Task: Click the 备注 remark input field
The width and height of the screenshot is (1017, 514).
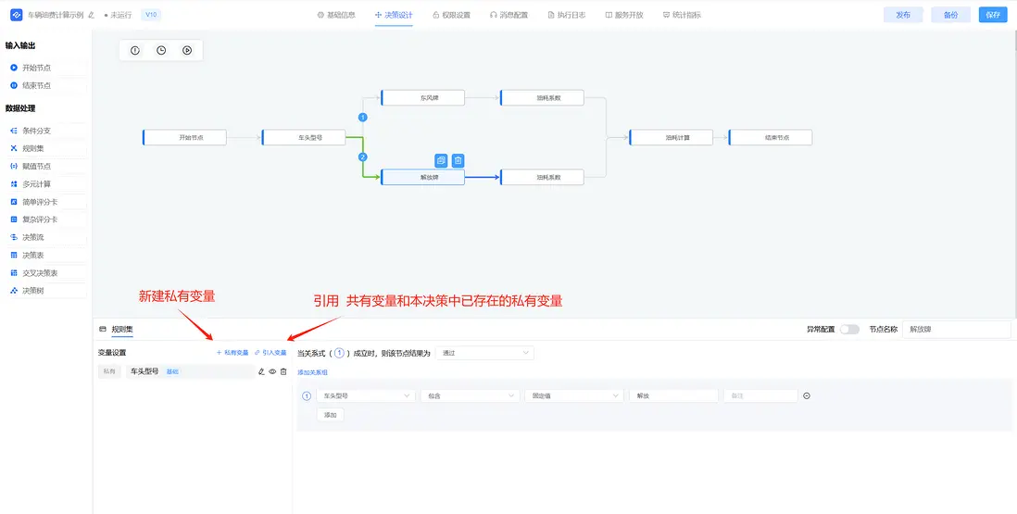Action: [x=760, y=395]
